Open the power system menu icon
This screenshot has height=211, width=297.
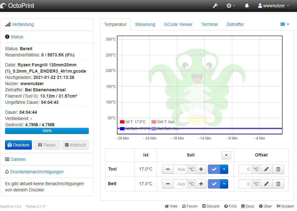(231, 6)
